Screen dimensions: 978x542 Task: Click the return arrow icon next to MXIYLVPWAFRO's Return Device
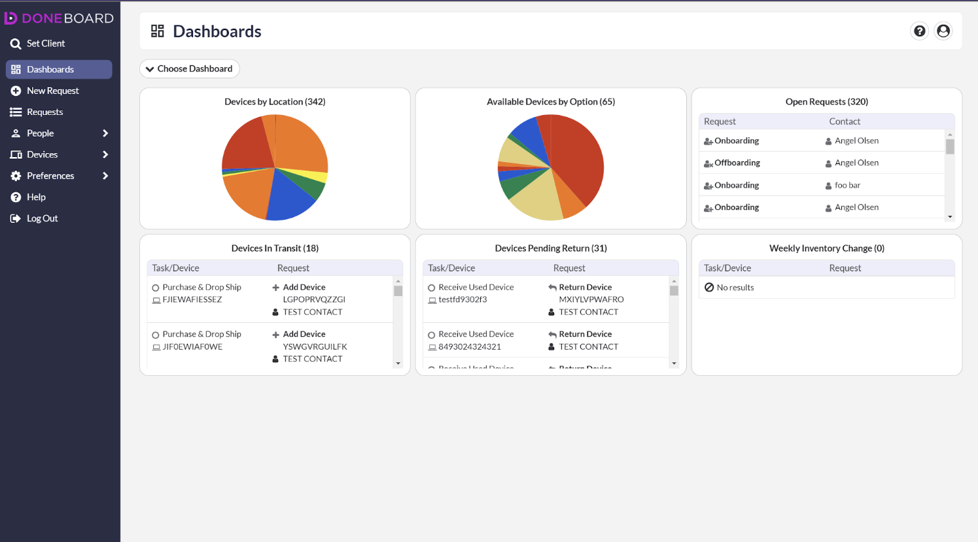click(552, 288)
